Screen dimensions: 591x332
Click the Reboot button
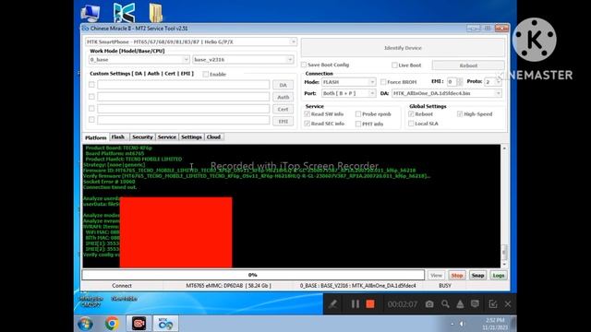(468, 65)
